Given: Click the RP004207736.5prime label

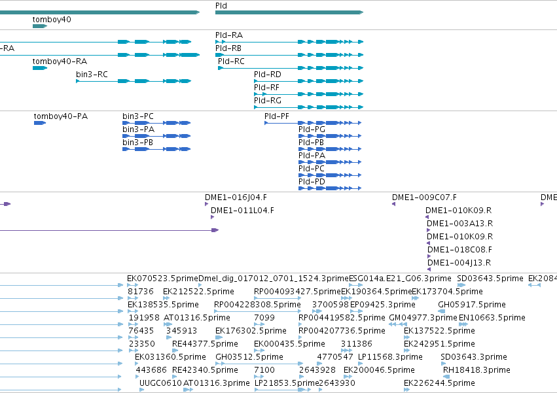Looking at the screenshot, I should pyautogui.click(x=342, y=332).
